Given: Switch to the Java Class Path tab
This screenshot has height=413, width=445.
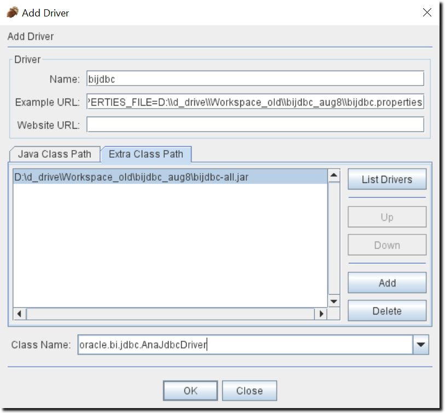Looking at the screenshot, I should click(54, 154).
